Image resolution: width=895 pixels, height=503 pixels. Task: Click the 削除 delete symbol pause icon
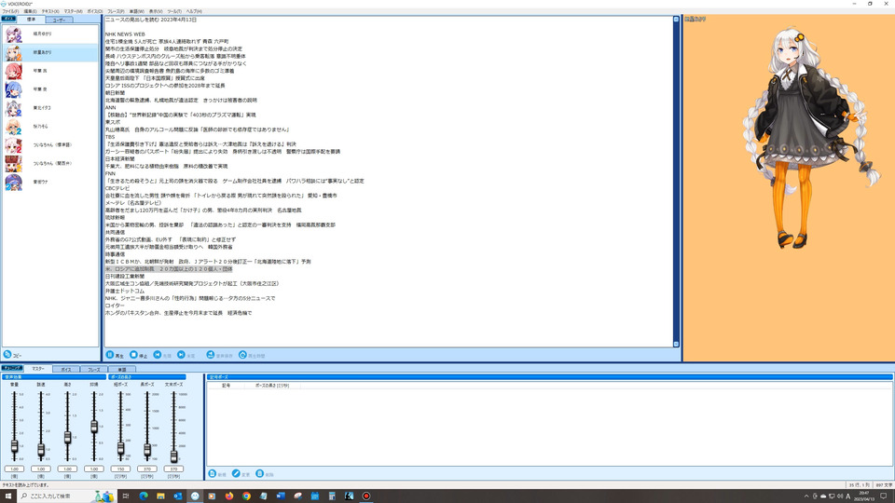[x=260, y=473]
